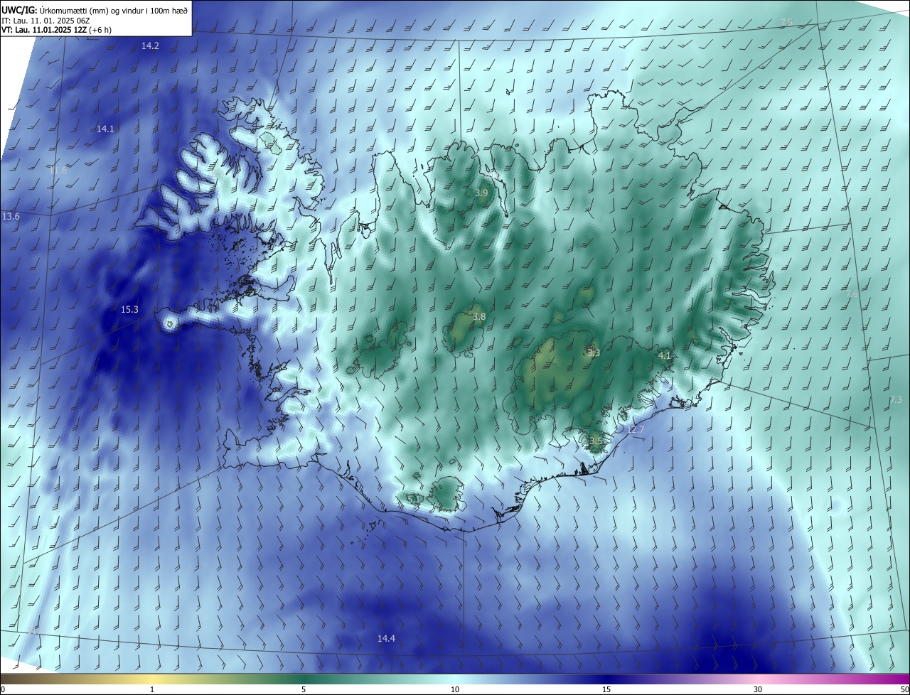The width and height of the screenshot is (910, 695).
Task: Click the value label 14.4
Action: pyautogui.click(x=386, y=638)
